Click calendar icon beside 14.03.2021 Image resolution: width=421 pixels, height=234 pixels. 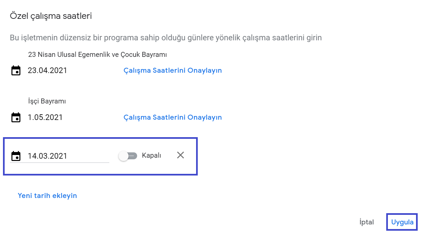click(x=16, y=156)
